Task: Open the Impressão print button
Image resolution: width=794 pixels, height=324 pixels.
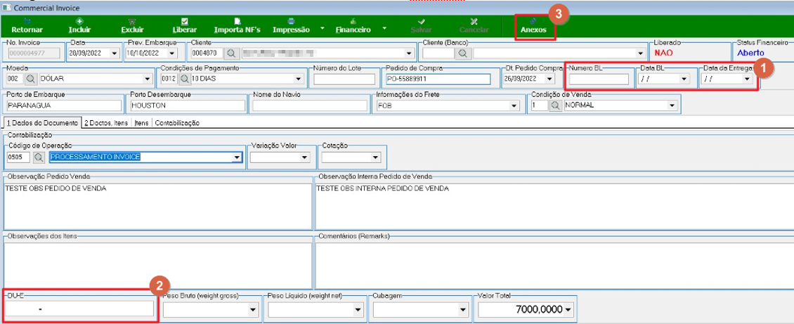Action: point(291,26)
